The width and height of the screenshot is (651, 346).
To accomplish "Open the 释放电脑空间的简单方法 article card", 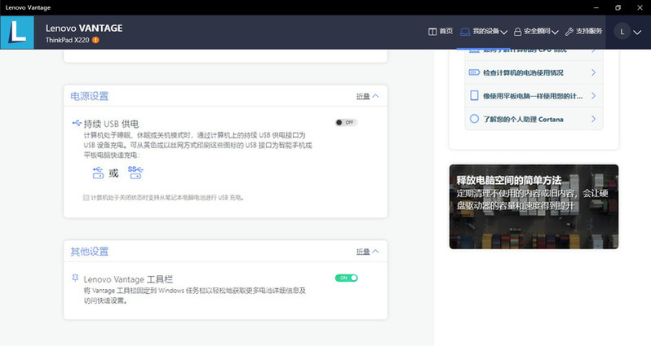I will point(534,207).
